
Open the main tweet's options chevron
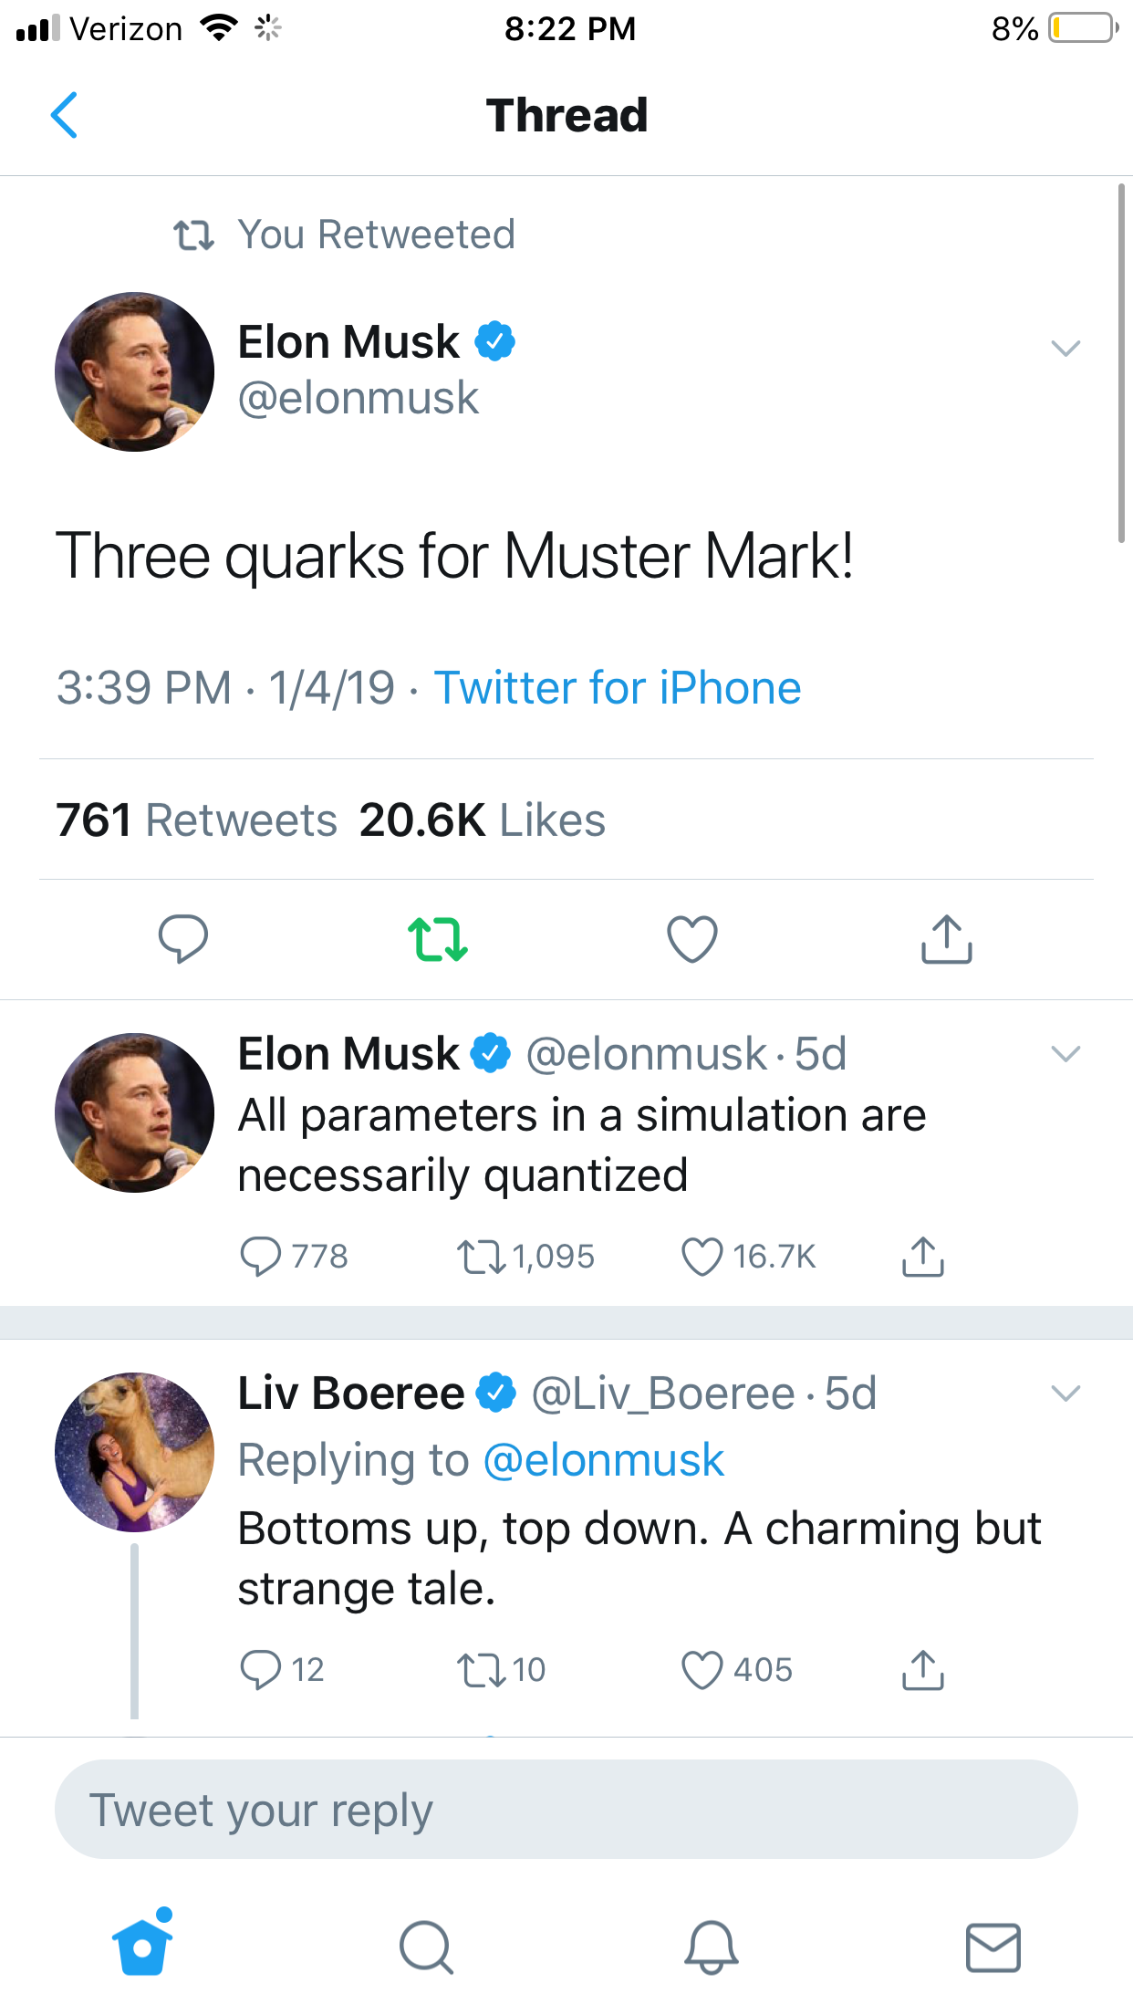1065,348
